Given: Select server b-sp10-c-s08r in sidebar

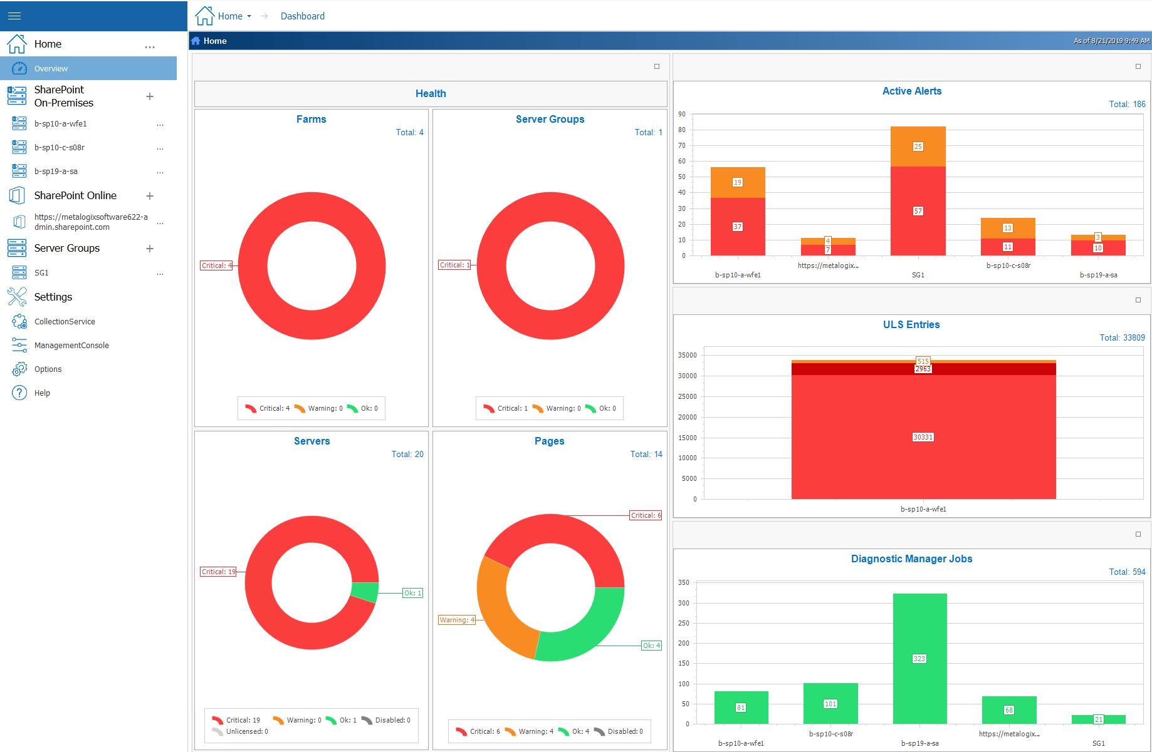Looking at the screenshot, I should click(61, 147).
